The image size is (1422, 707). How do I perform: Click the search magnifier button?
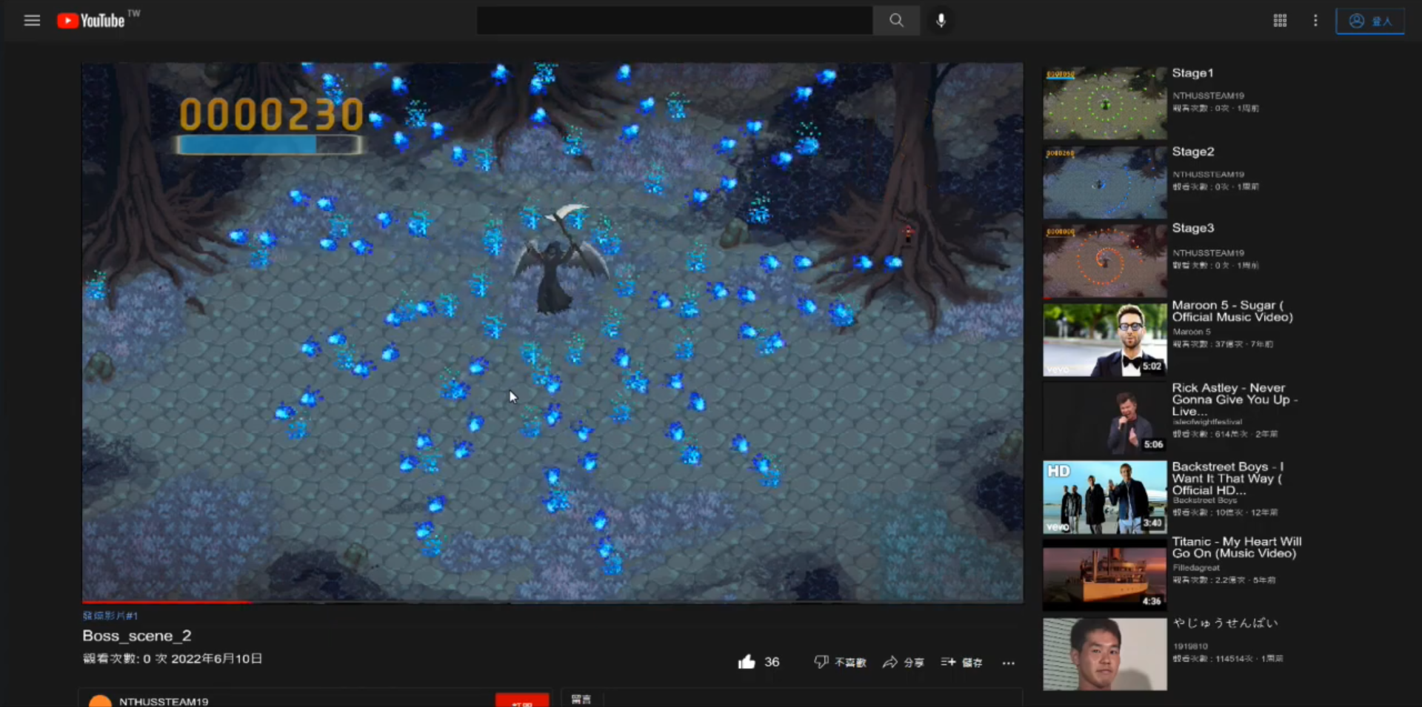(896, 21)
